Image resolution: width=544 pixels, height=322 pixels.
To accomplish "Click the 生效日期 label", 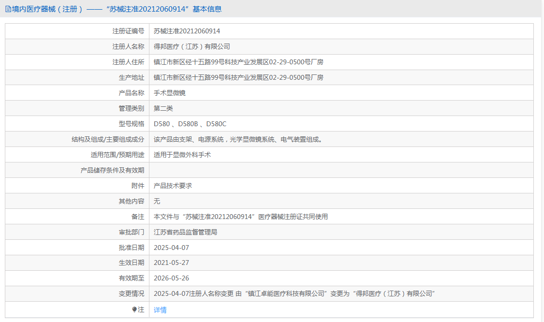I will pyautogui.click(x=131, y=263).
